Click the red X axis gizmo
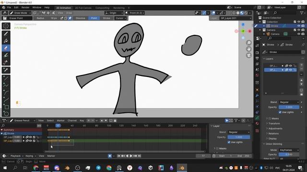Image resolution: width=307 pixels, height=172 pixels. [x=250, y=31]
